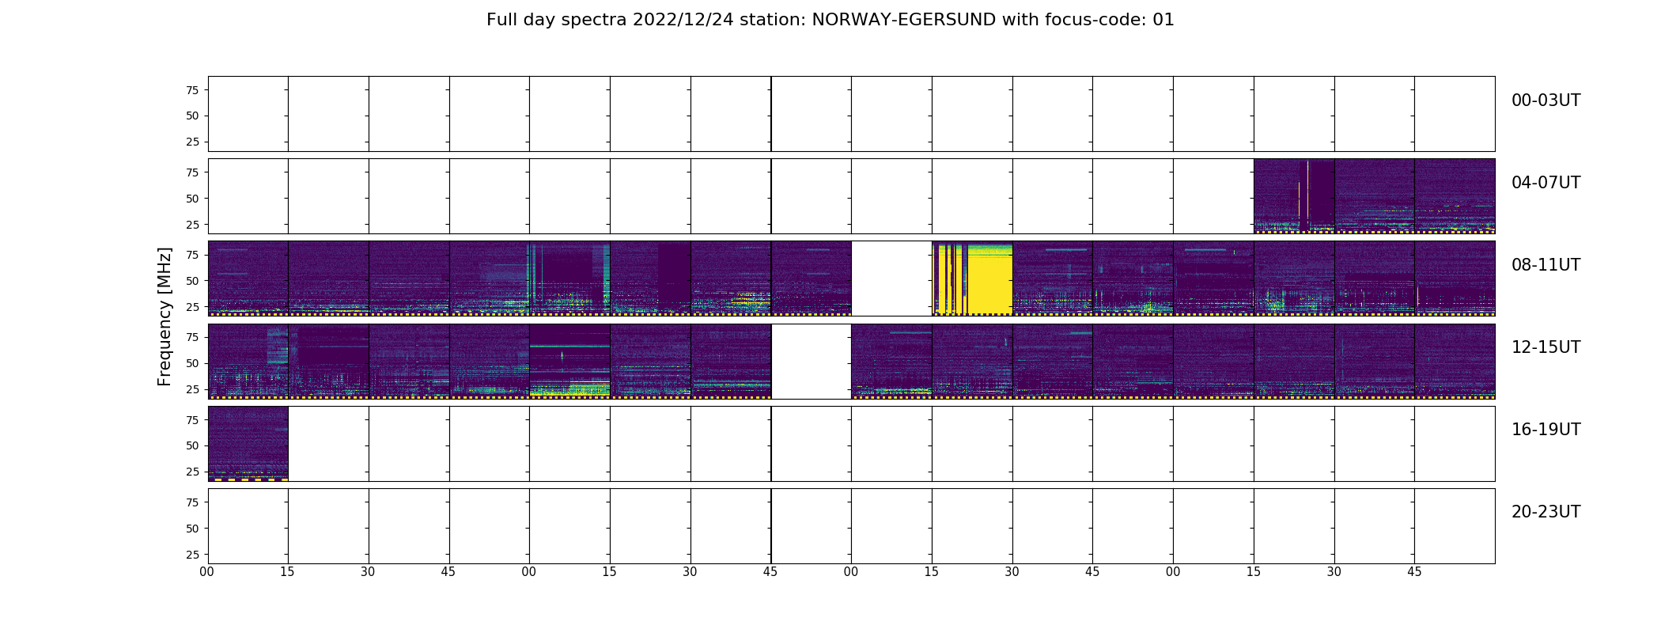Click the first spectrogram panel of the 12-15UT row
This screenshot has height=633, width=1661.
[248, 361]
